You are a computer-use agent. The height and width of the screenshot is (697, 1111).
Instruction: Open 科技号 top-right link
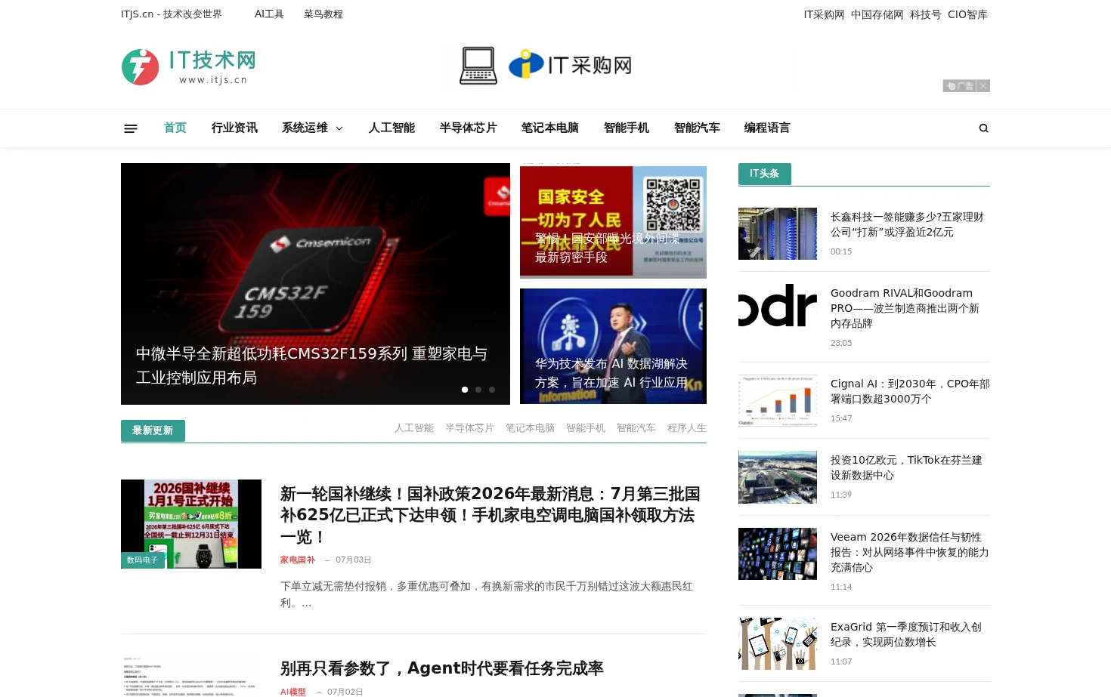[926, 14]
